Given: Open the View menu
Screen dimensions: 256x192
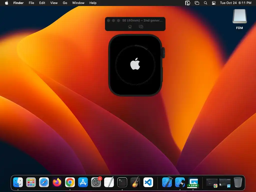Looking at the screenshot, I should coord(54,3).
